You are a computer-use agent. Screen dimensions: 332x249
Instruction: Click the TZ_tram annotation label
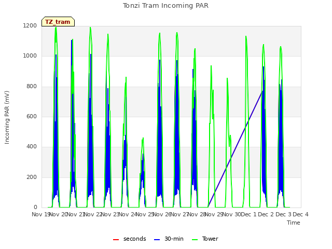click(58, 22)
